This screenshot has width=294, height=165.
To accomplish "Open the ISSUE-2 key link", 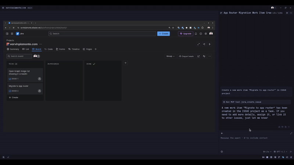I will tap(15, 91).
